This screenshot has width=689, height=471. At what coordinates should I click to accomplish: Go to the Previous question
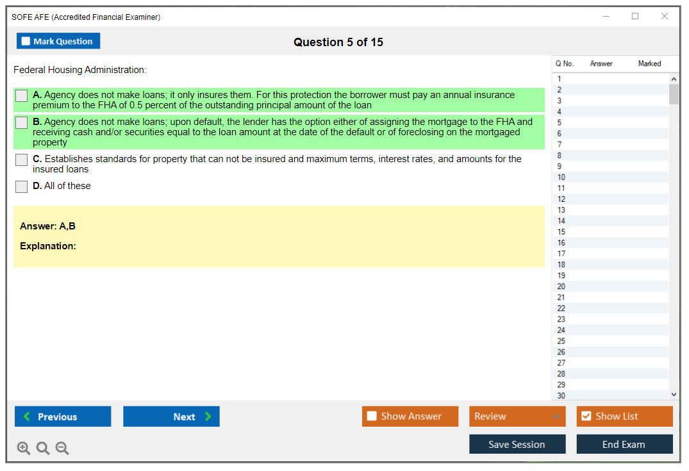[x=63, y=417]
